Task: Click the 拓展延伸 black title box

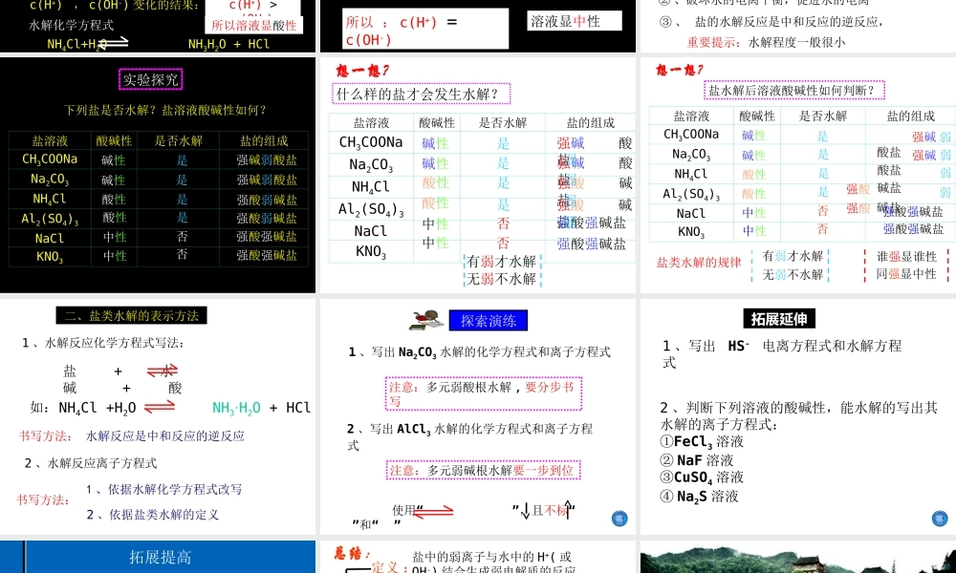Action: click(779, 318)
